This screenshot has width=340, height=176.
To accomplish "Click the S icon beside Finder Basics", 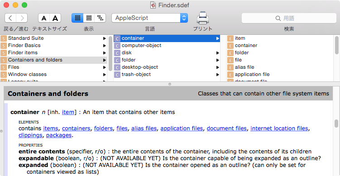I will 4,46.
